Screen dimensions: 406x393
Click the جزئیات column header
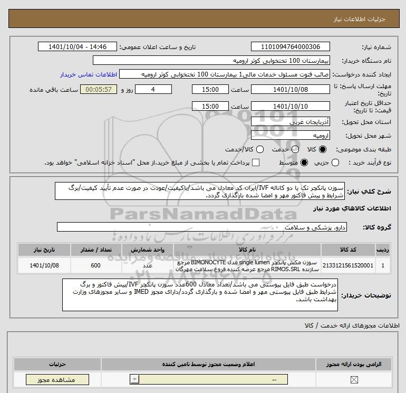pyautogui.click(x=57, y=364)
